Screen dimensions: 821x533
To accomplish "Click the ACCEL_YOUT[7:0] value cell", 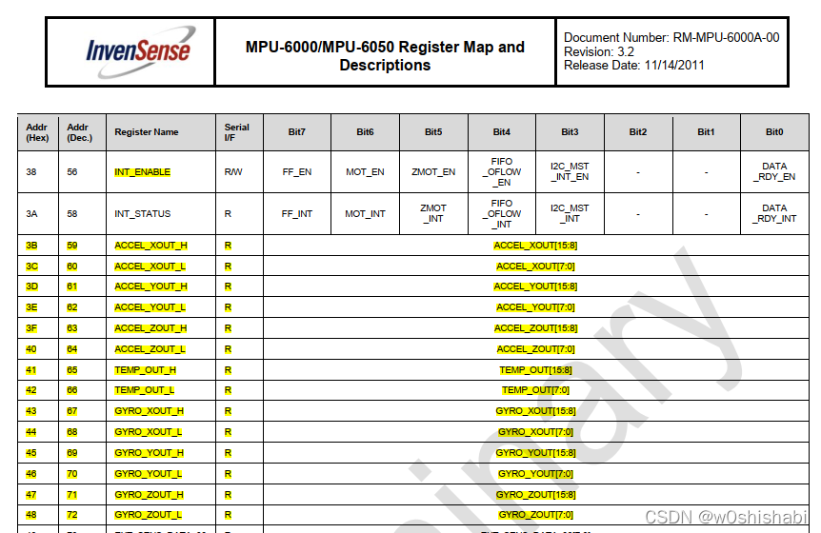I will click(x=535, y=307).
